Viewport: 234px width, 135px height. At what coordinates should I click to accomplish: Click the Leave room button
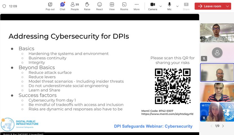click(x=209, y=6)
